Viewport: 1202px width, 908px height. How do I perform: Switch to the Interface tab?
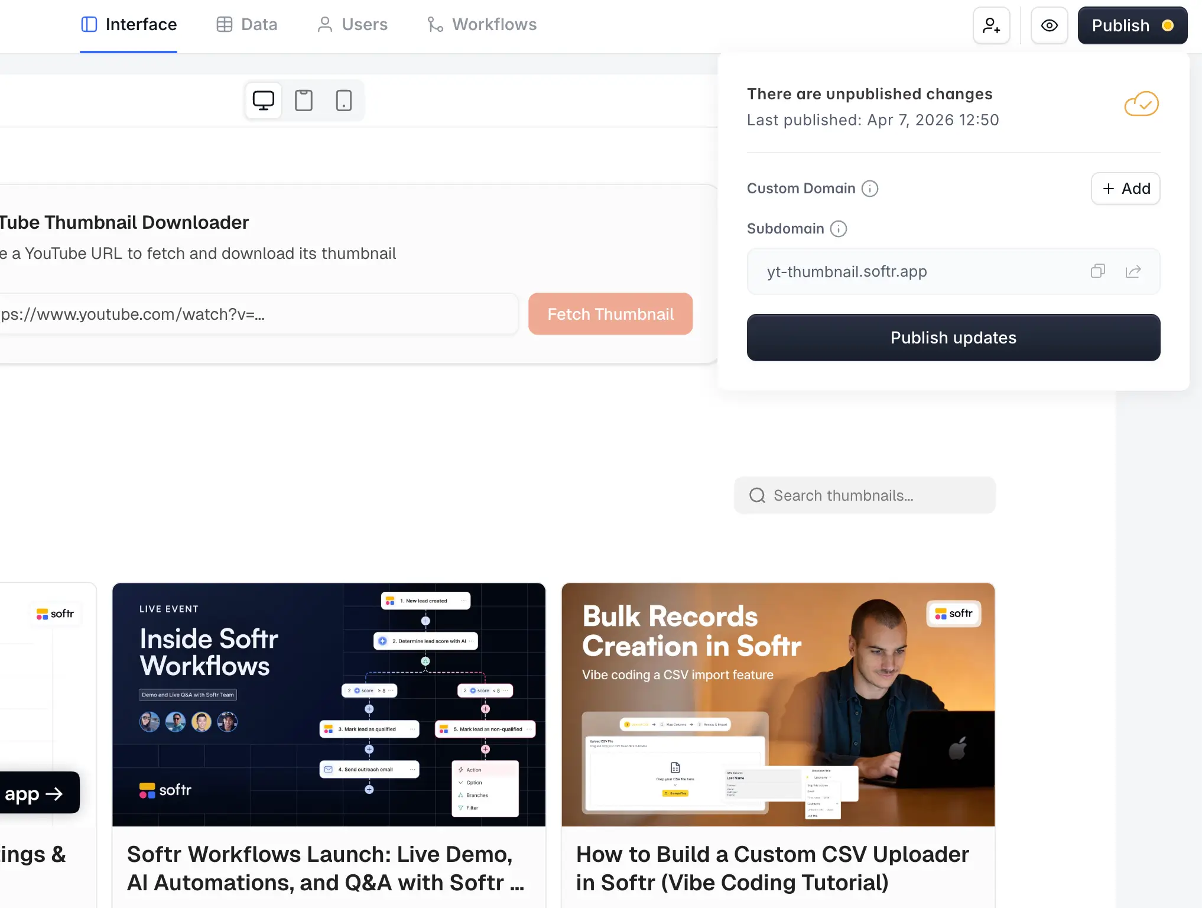pyautogui.click(x=129, y=25)
